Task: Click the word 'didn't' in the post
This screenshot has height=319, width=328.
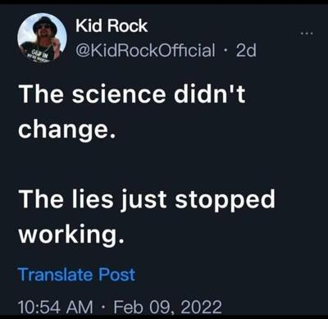Action: click(x=210, y=93)
